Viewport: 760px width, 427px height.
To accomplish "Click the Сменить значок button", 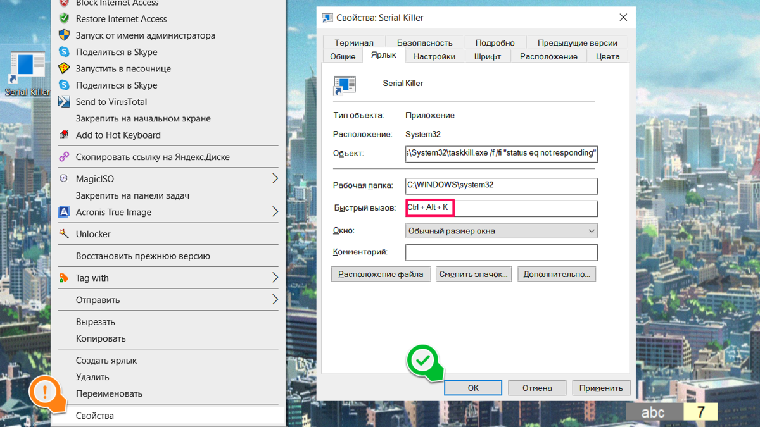I will (x=474, y=274).
